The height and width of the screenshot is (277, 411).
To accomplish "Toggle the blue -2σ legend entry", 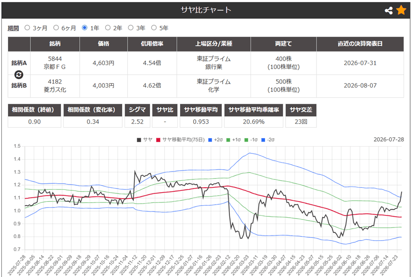I will pos(268,140).
